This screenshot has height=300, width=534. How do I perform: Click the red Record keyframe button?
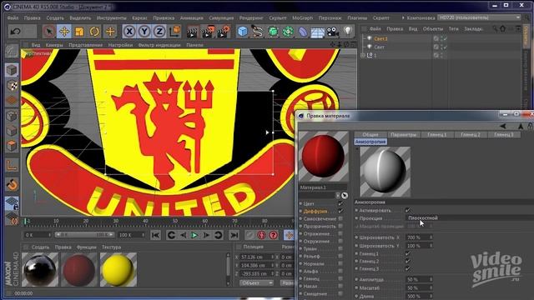261,235
